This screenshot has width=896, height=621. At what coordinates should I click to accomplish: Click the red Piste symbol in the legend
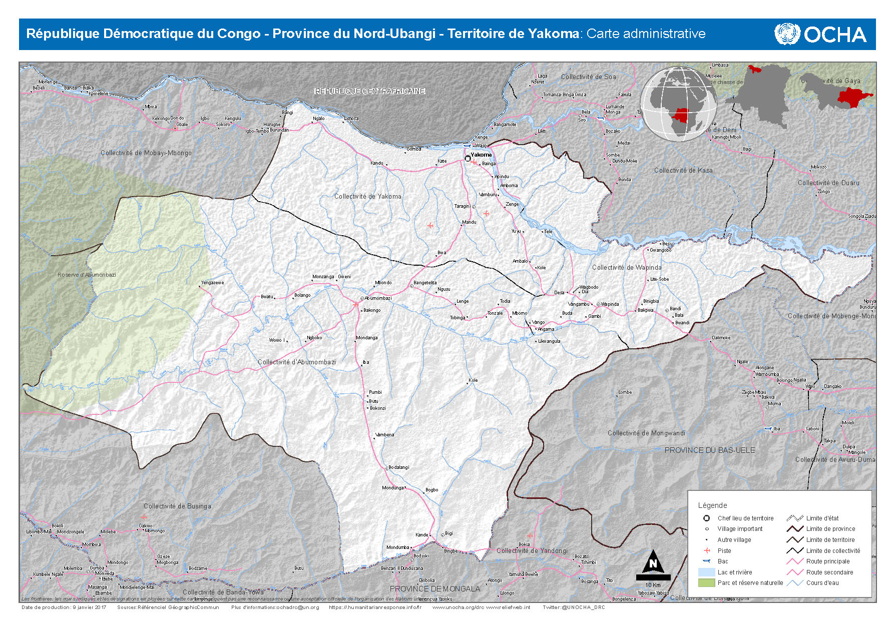[707, 550]
